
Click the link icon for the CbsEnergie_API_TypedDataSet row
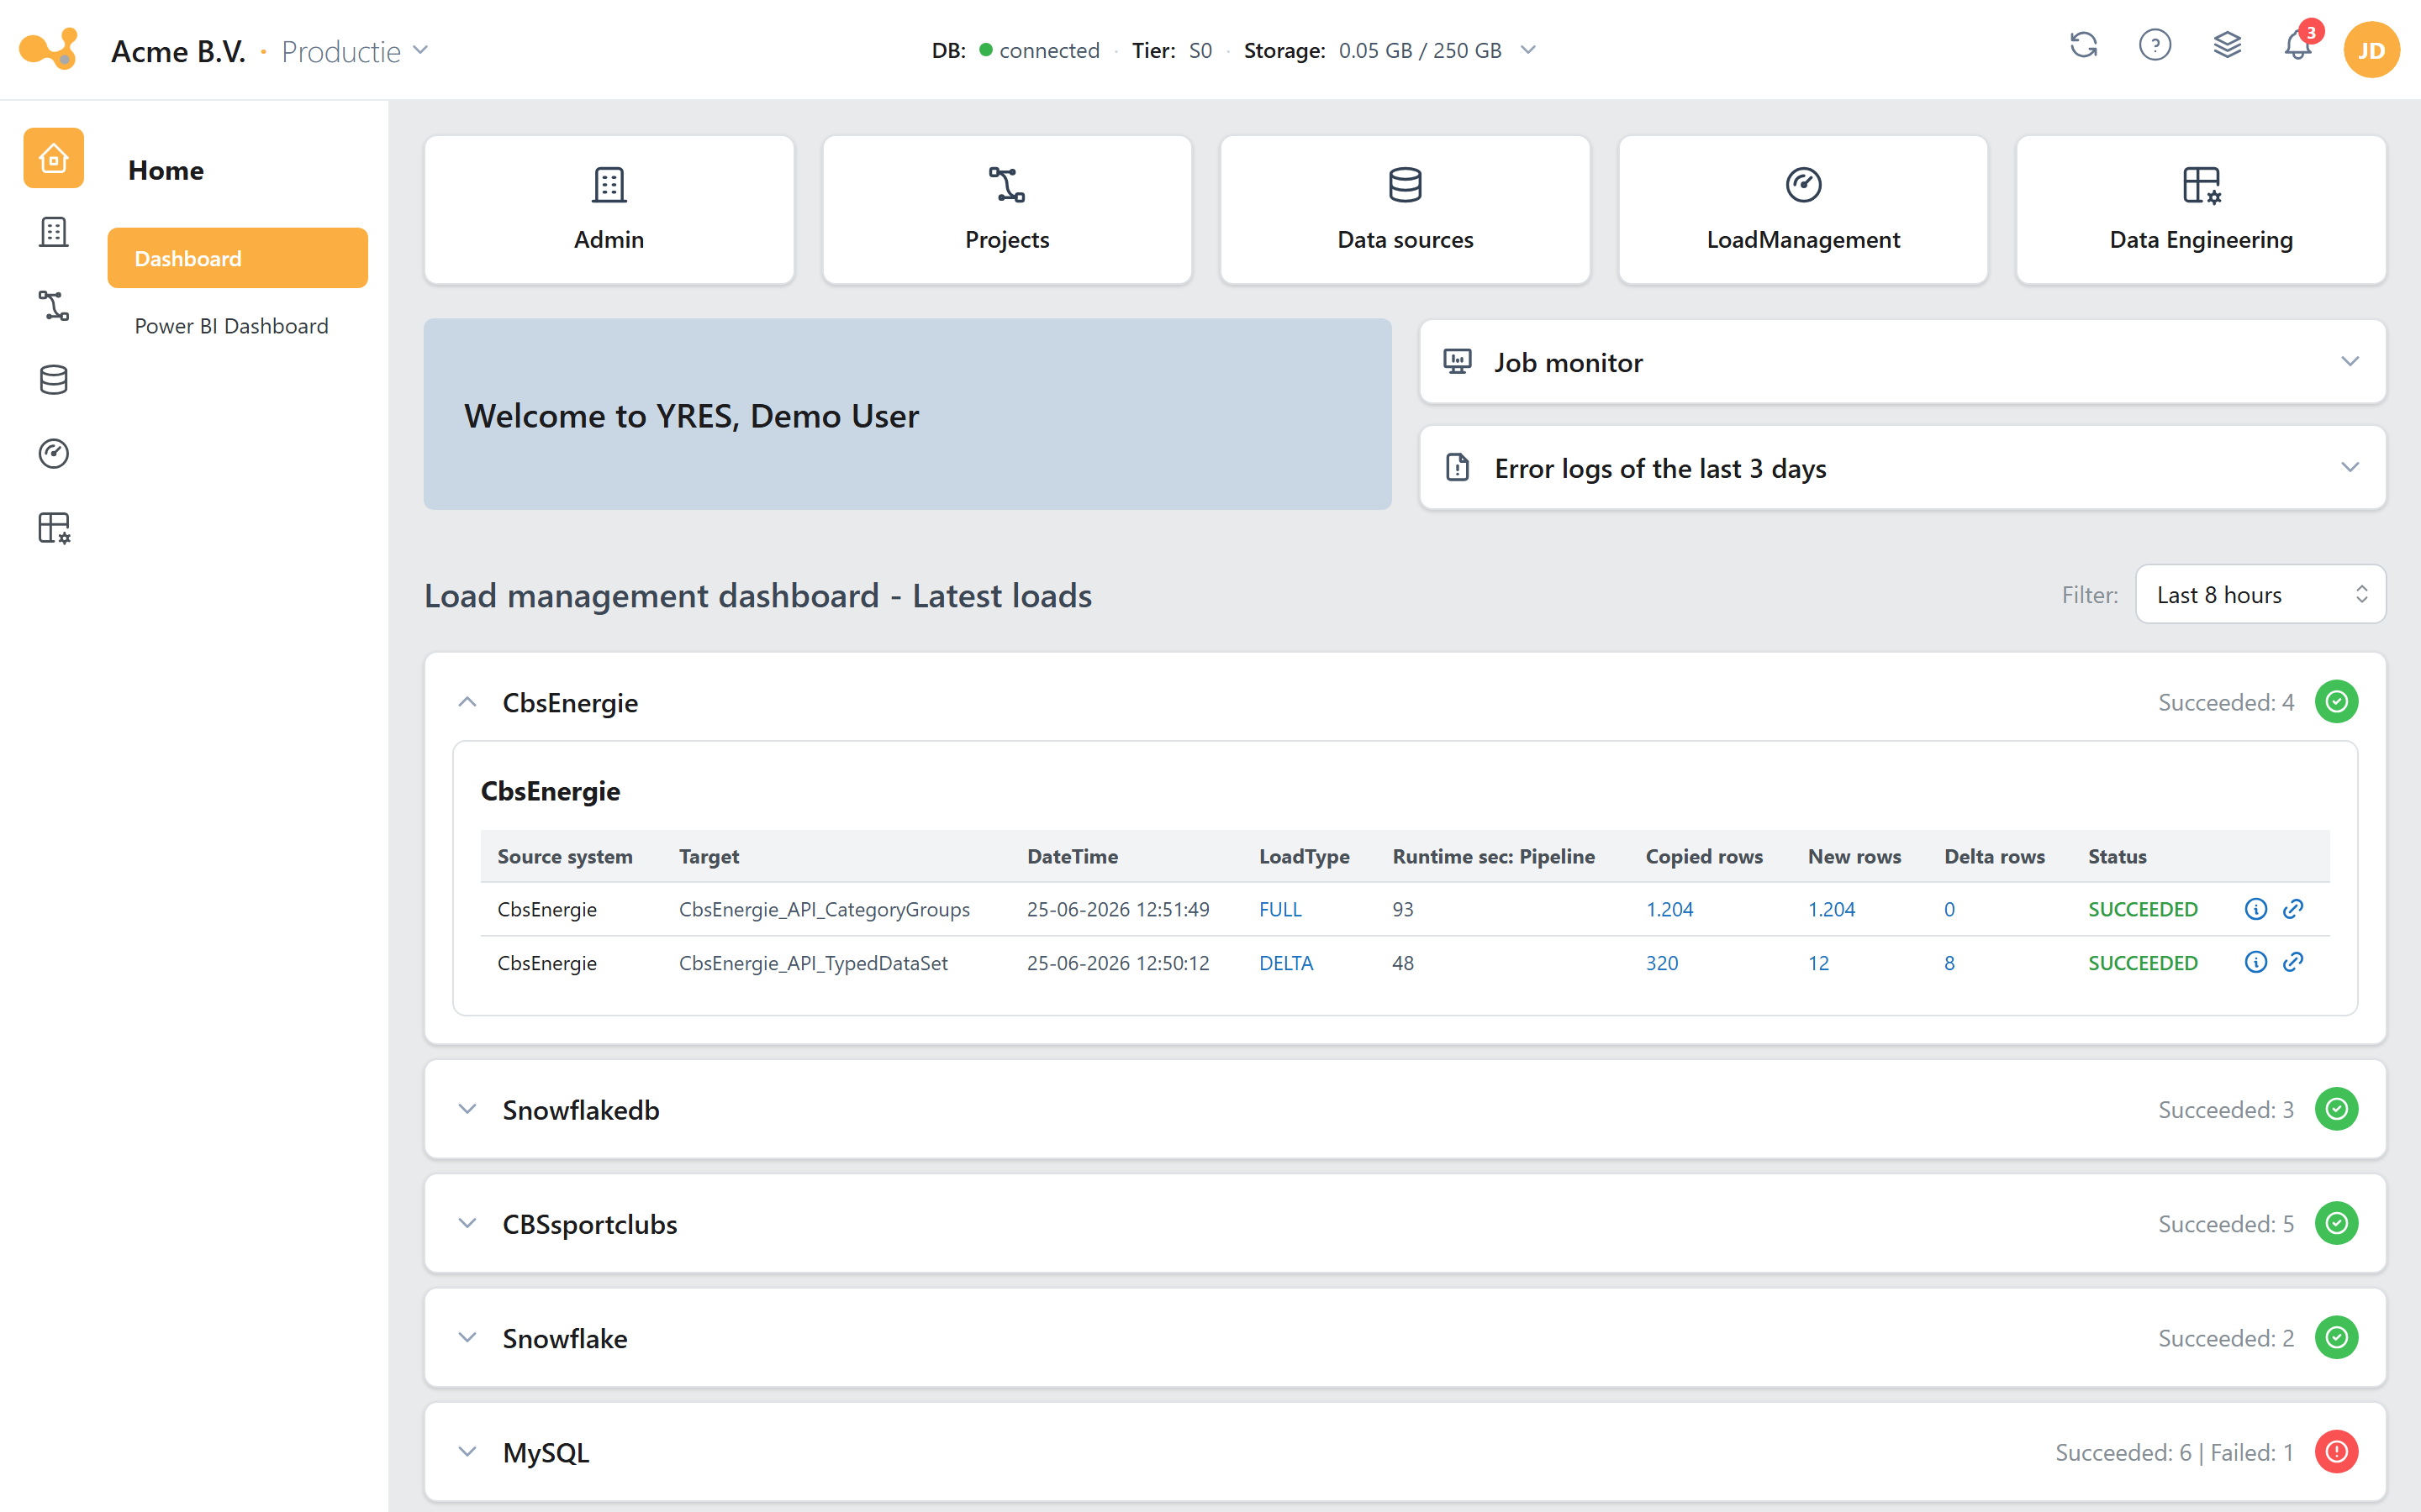2294,963
